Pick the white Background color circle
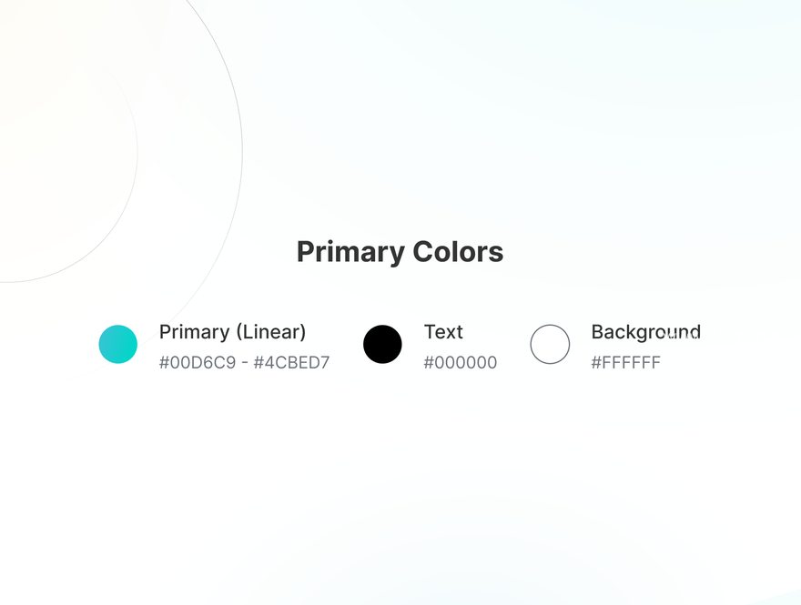Image resolution: width=801 pixels, height=605 pixels. pos(550,344)
